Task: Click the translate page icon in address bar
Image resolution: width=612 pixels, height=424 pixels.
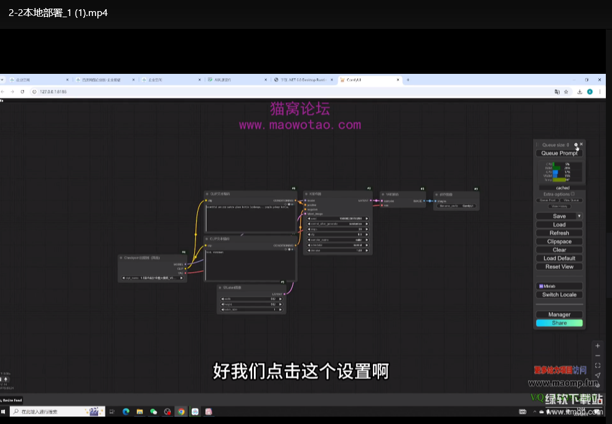Action: 557,92
